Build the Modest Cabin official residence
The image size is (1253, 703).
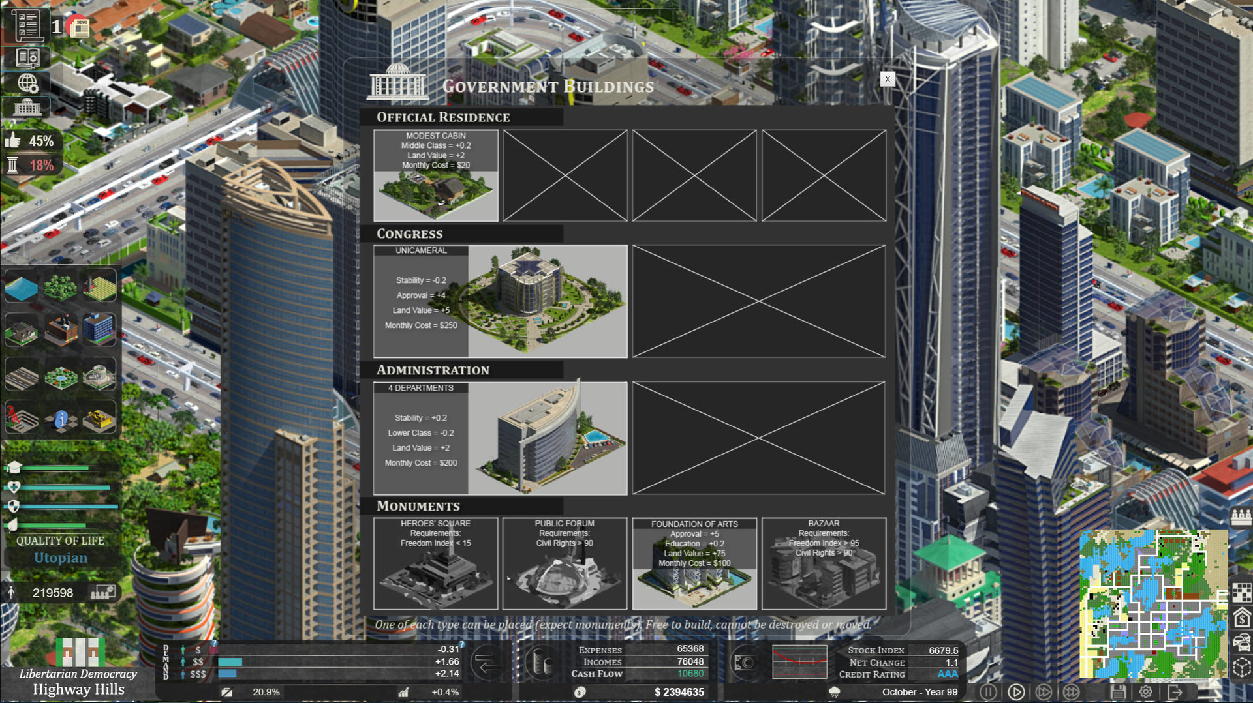(435, 176)
